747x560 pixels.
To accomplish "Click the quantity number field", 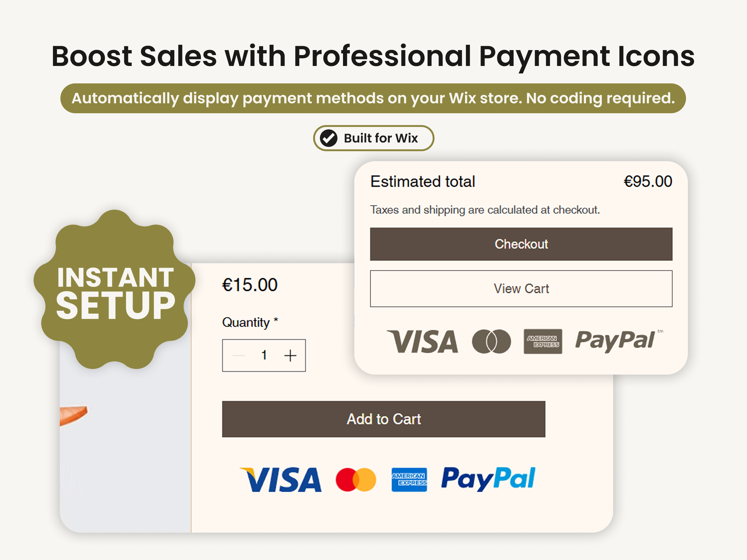I will pyautogui.click(x=264, y=355).
